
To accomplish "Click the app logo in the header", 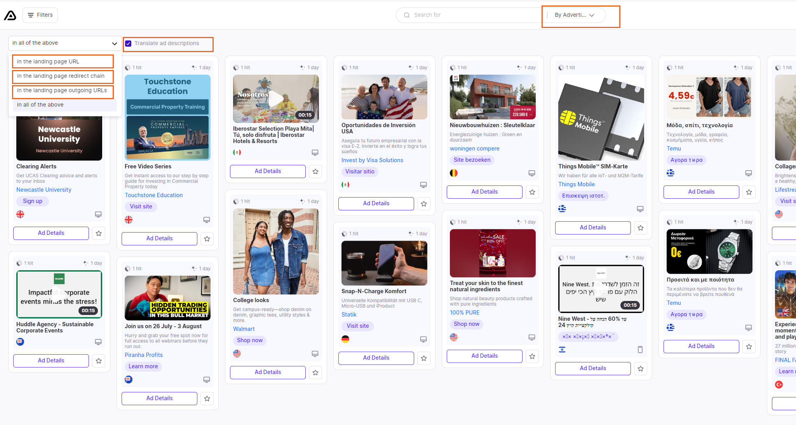I will (x=10, y=15).
